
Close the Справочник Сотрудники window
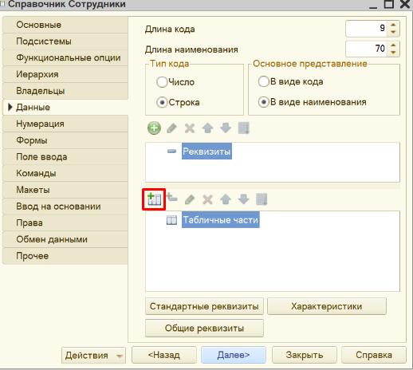(406, 4)
